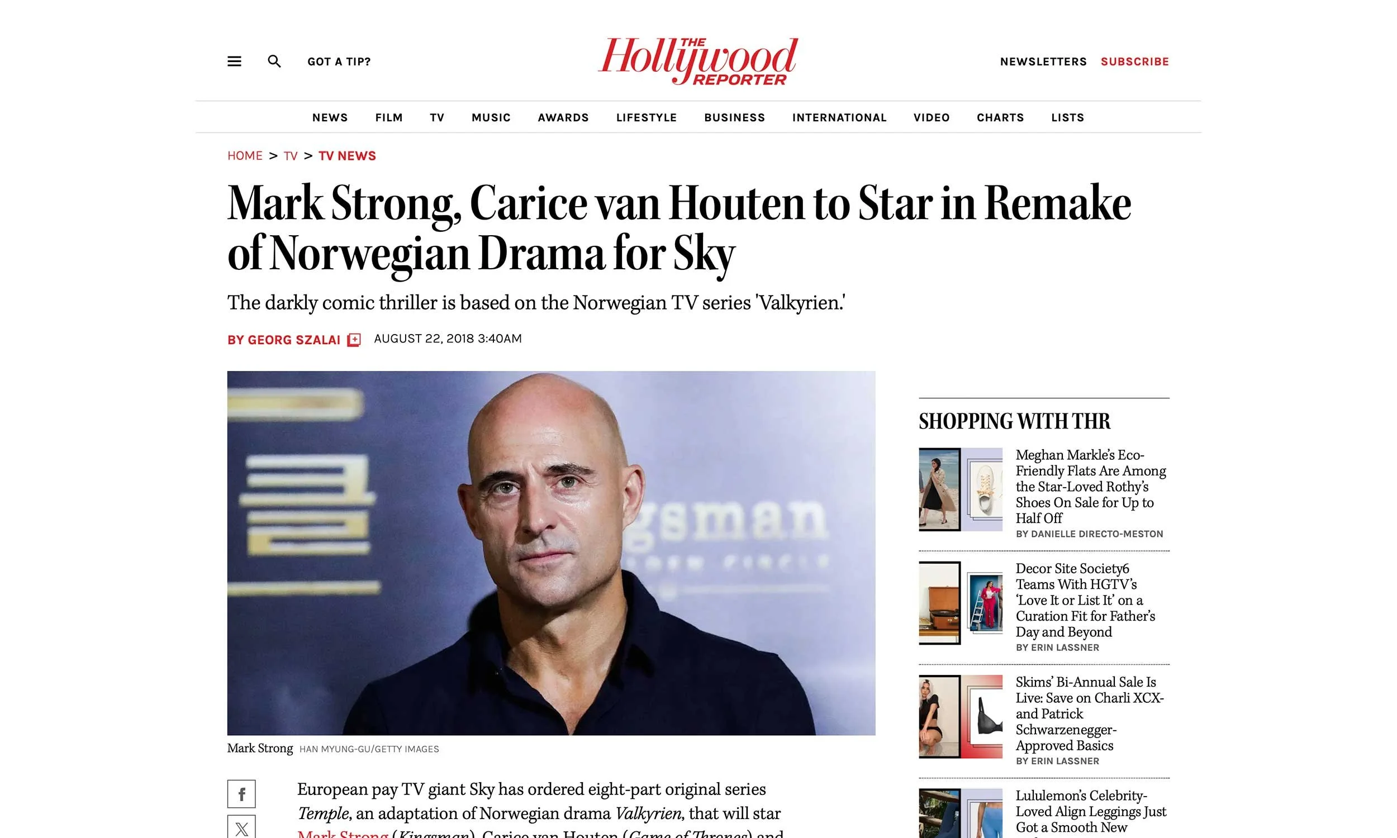Click the Society6 HGTV article thumbnail

961,603
